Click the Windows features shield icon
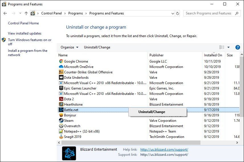 click(4, 40)
